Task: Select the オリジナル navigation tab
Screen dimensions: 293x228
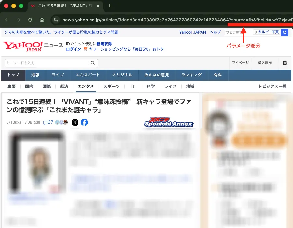Action: coord(122,75)
